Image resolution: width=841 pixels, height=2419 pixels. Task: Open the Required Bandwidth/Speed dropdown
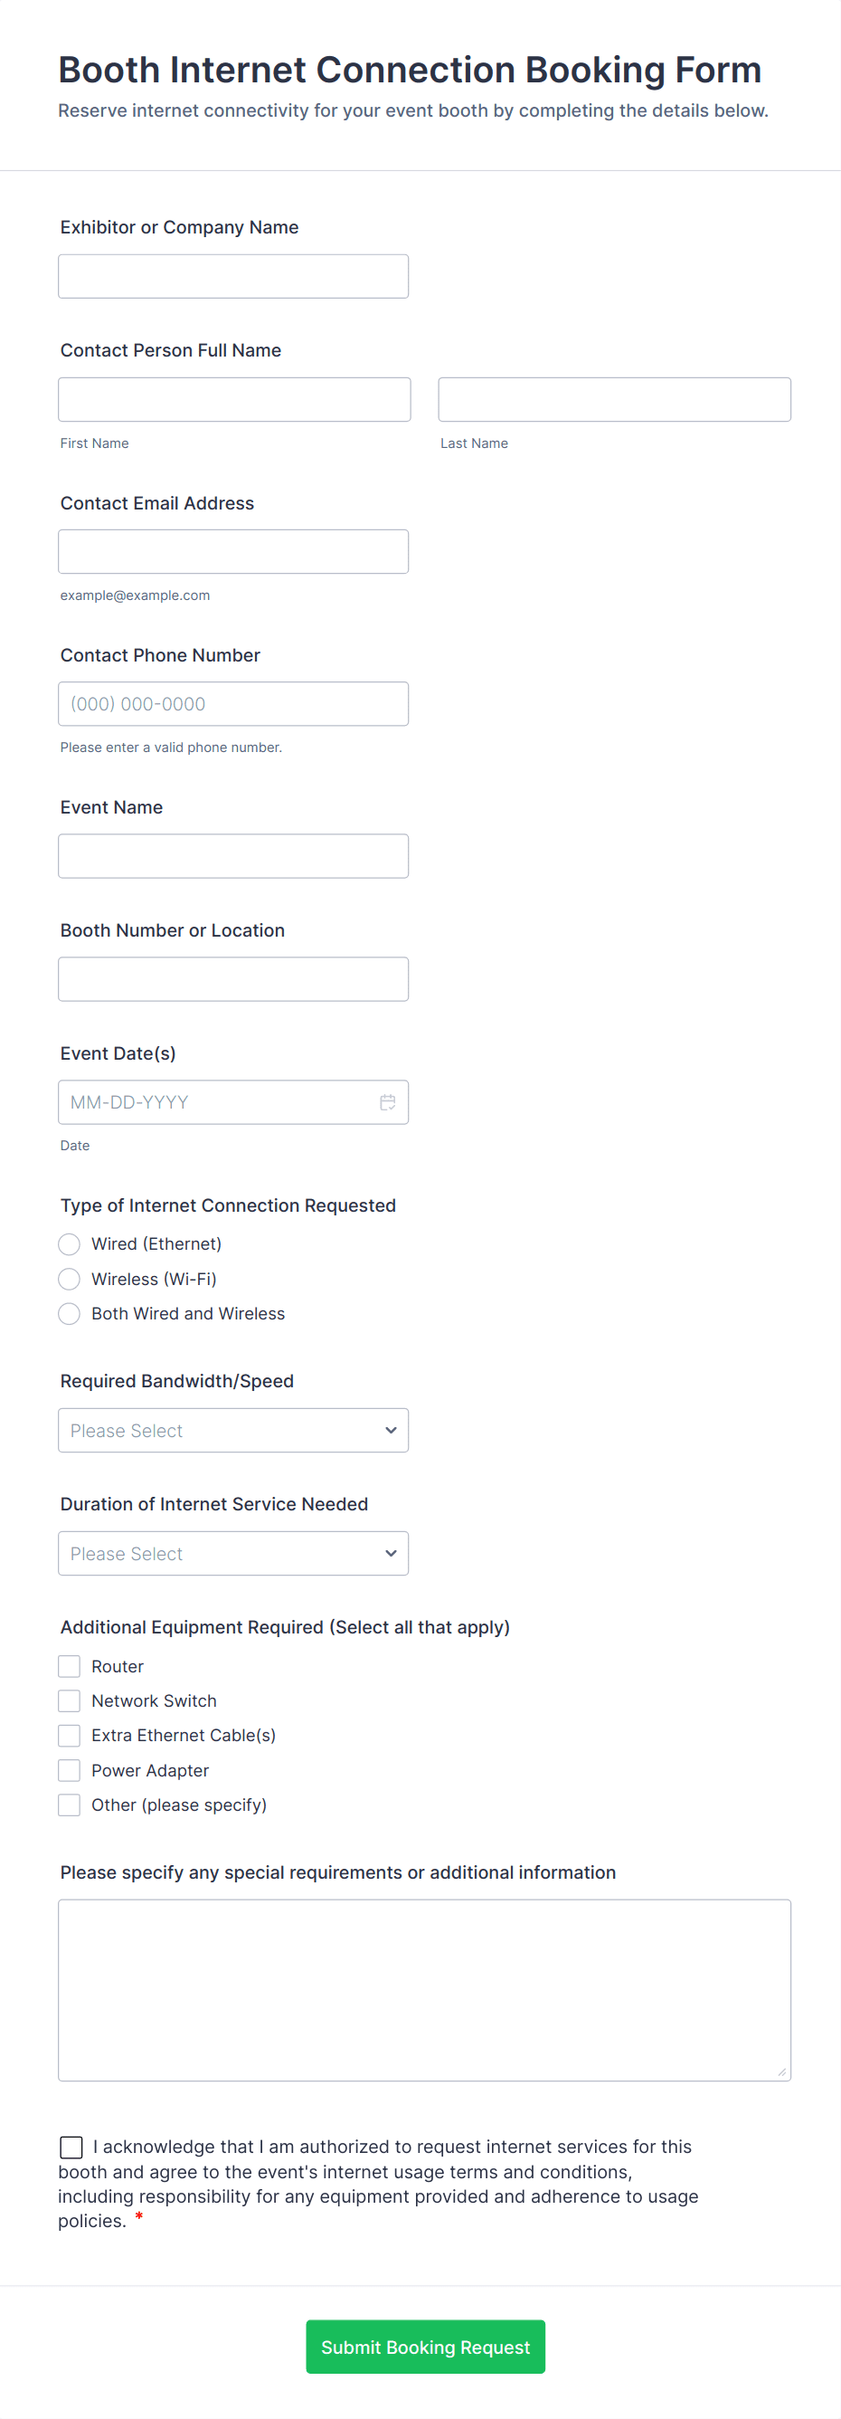click(232, 1430)
